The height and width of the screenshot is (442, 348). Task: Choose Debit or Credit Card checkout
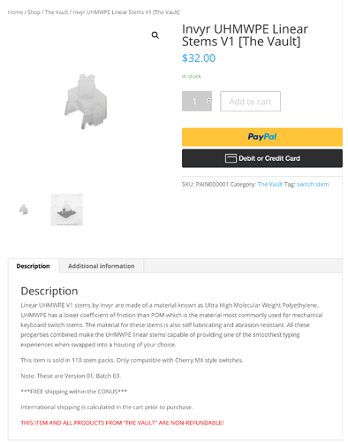tap(262, 158)
